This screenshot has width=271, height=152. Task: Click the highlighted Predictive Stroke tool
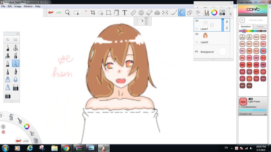pos(182,12)
